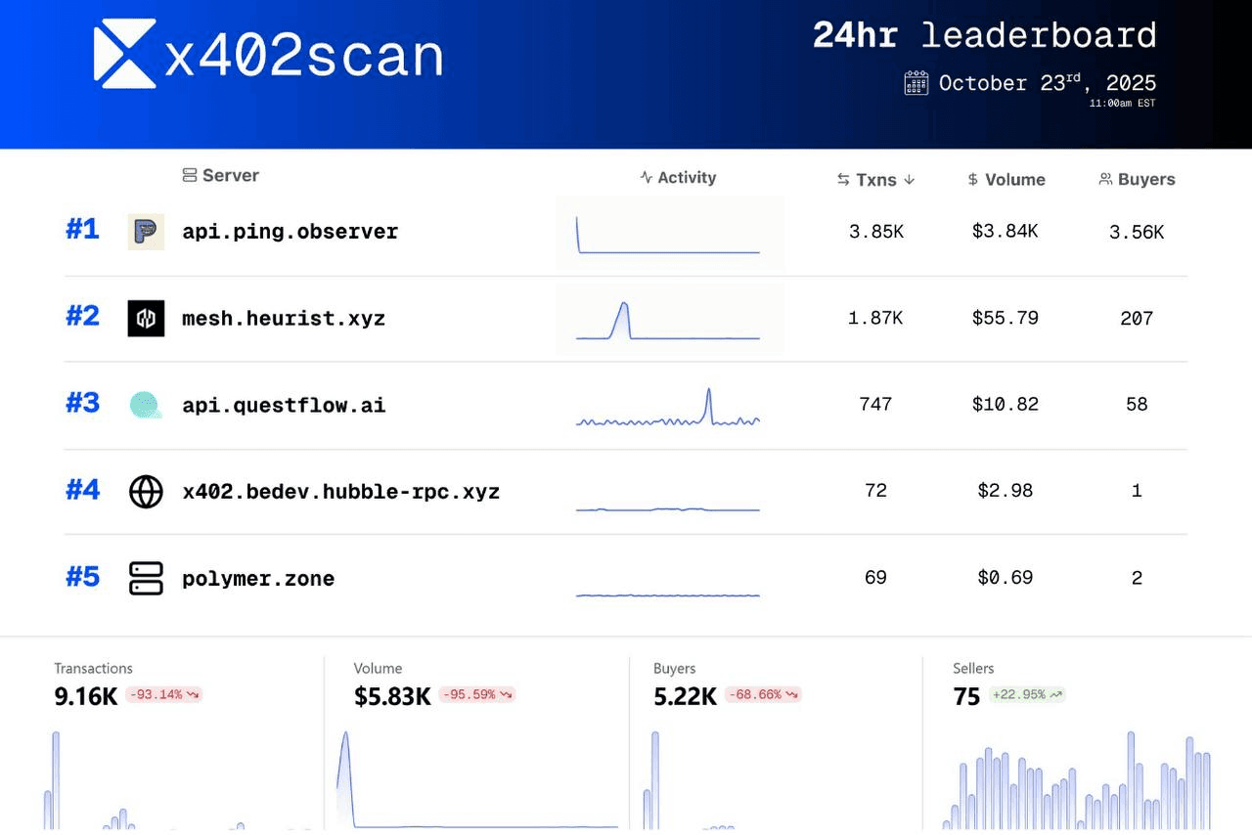Click the x402scan hourglass logo icon

(x=124, y=52)
